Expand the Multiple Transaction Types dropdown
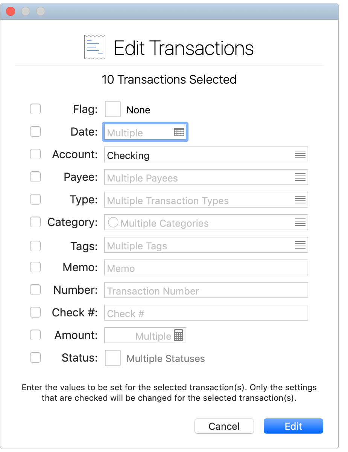This screenshot has height=452, width=348. pos(206,200)
